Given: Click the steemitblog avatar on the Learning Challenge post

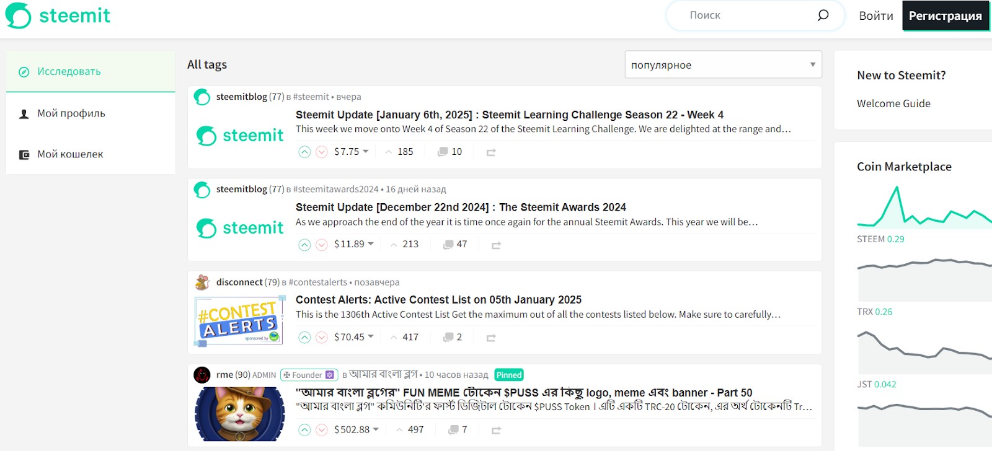Looking at the screenshot, I should pos(202,97).
